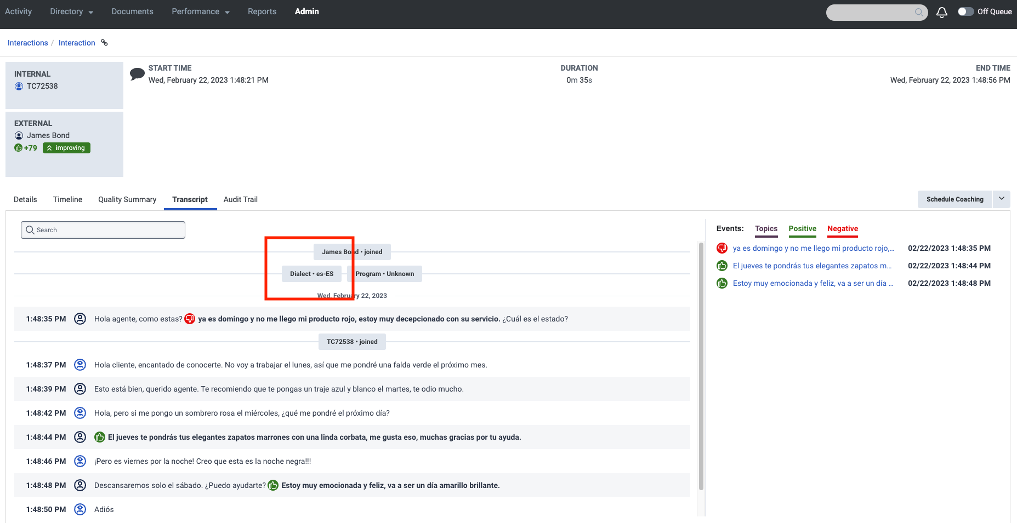Open the Reports menu item
This screenshot has height=523, width=1017.
click(x=262, y=11)
